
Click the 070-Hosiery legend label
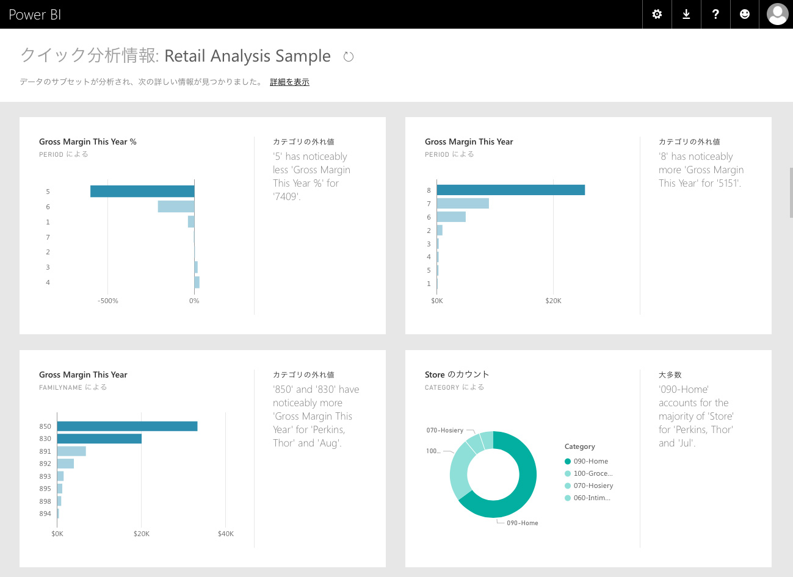click(x=593, y=486)
